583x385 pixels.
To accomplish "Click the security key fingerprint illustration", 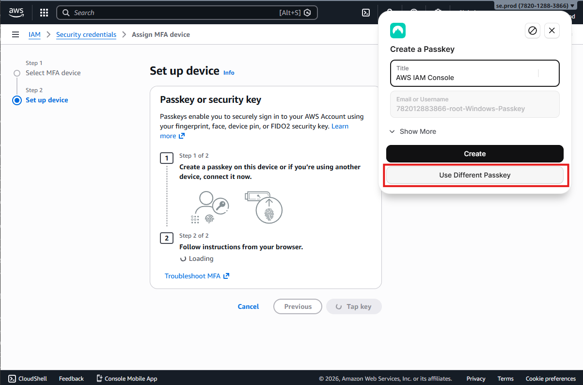I will (x=264, y=208).
